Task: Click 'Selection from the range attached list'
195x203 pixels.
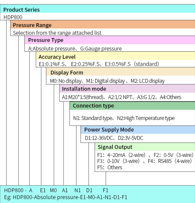Action: (57, 33)
